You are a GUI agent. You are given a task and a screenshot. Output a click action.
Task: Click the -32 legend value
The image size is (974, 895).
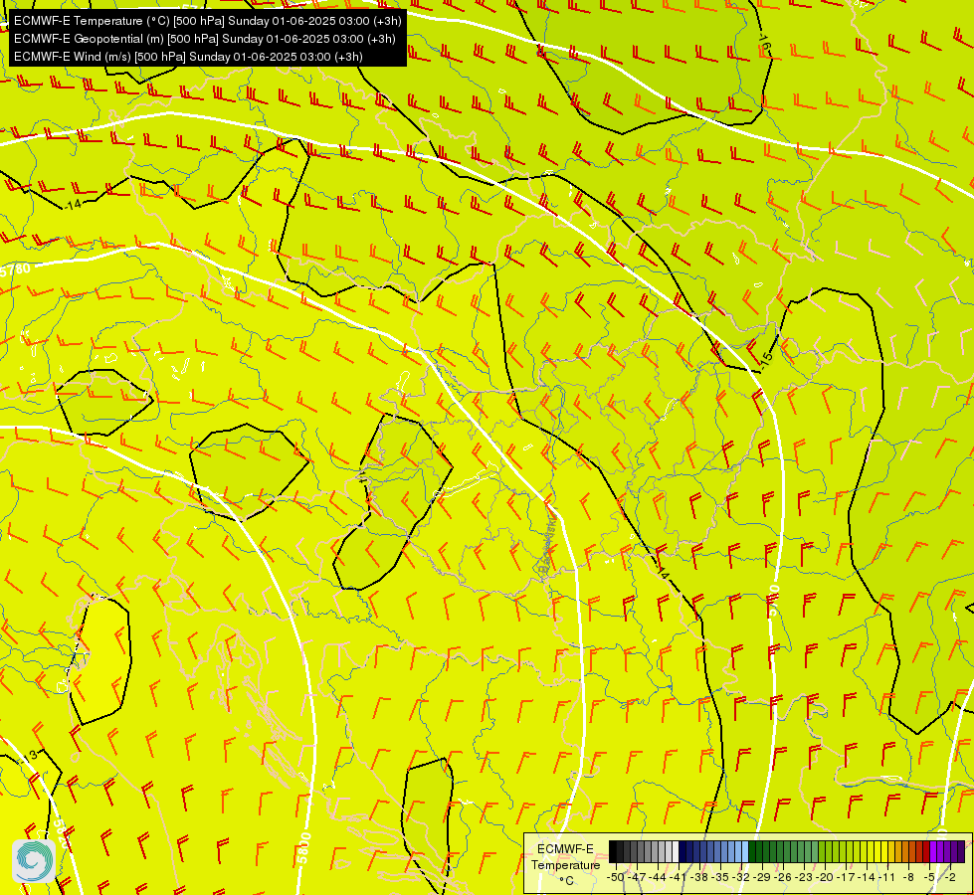pos(741,877)
